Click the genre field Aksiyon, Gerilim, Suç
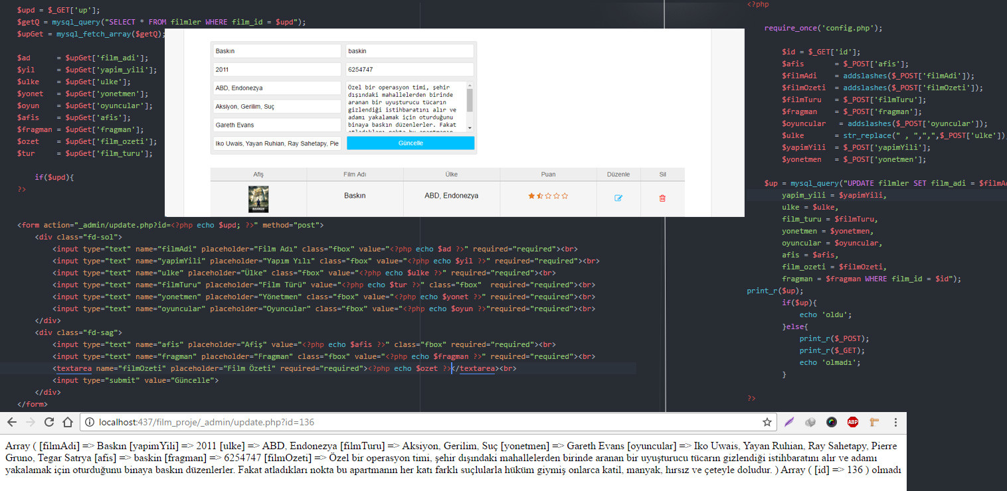This screenshot has width=1007, height=491. [x=277, y=107]
